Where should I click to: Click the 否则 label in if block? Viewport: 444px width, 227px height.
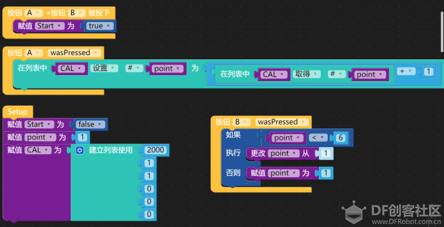[x=233, y=172]
